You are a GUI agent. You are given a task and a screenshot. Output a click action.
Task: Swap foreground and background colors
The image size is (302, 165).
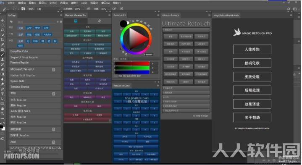4,123
